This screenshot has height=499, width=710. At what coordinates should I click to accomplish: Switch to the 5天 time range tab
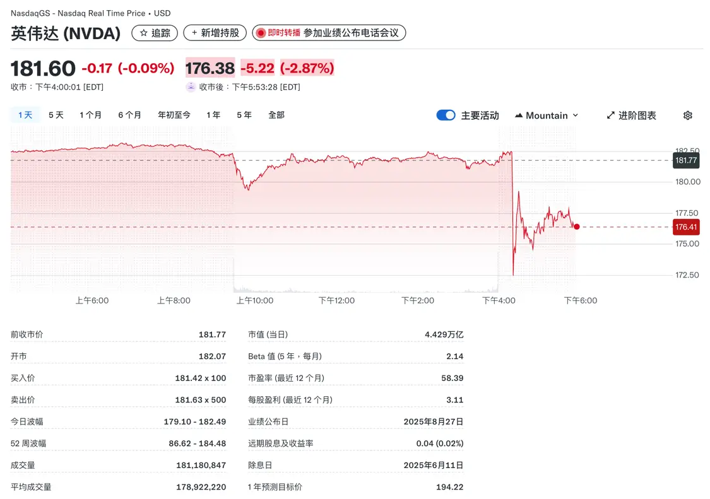tap(55, 115)
